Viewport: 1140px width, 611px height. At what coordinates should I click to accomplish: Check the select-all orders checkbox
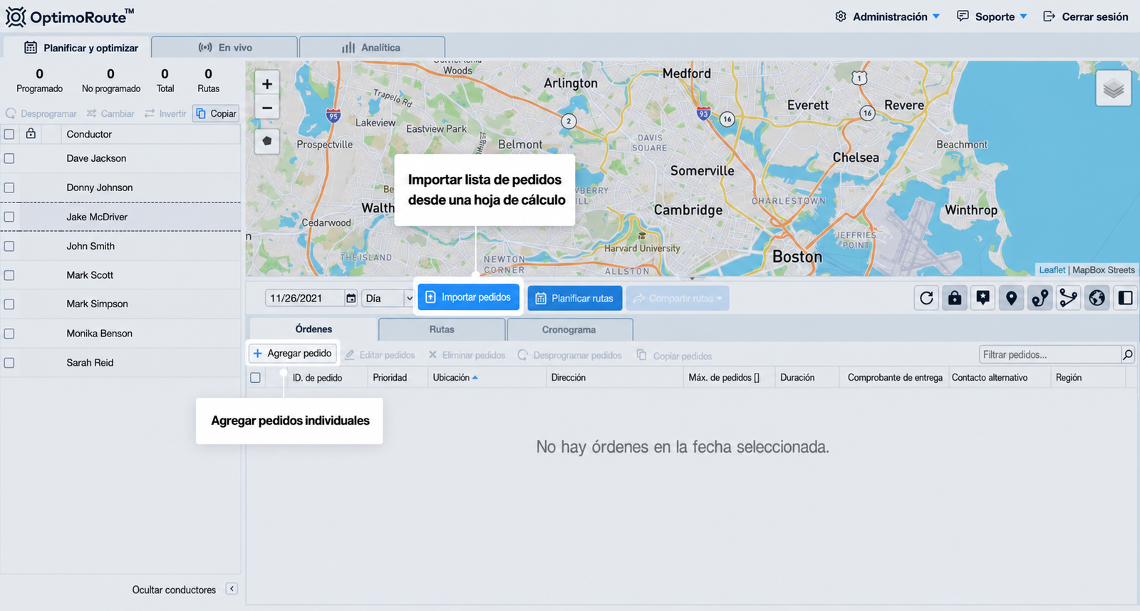[255, 378]
